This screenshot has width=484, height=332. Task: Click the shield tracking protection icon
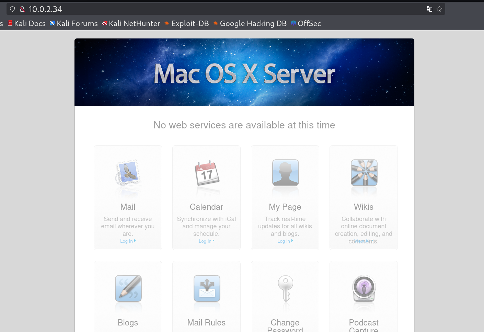[12, 9]
